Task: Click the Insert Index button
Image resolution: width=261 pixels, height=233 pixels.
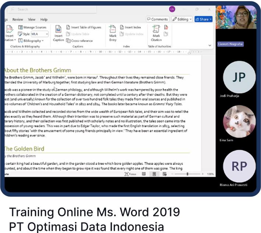Action: click(130, 27)
